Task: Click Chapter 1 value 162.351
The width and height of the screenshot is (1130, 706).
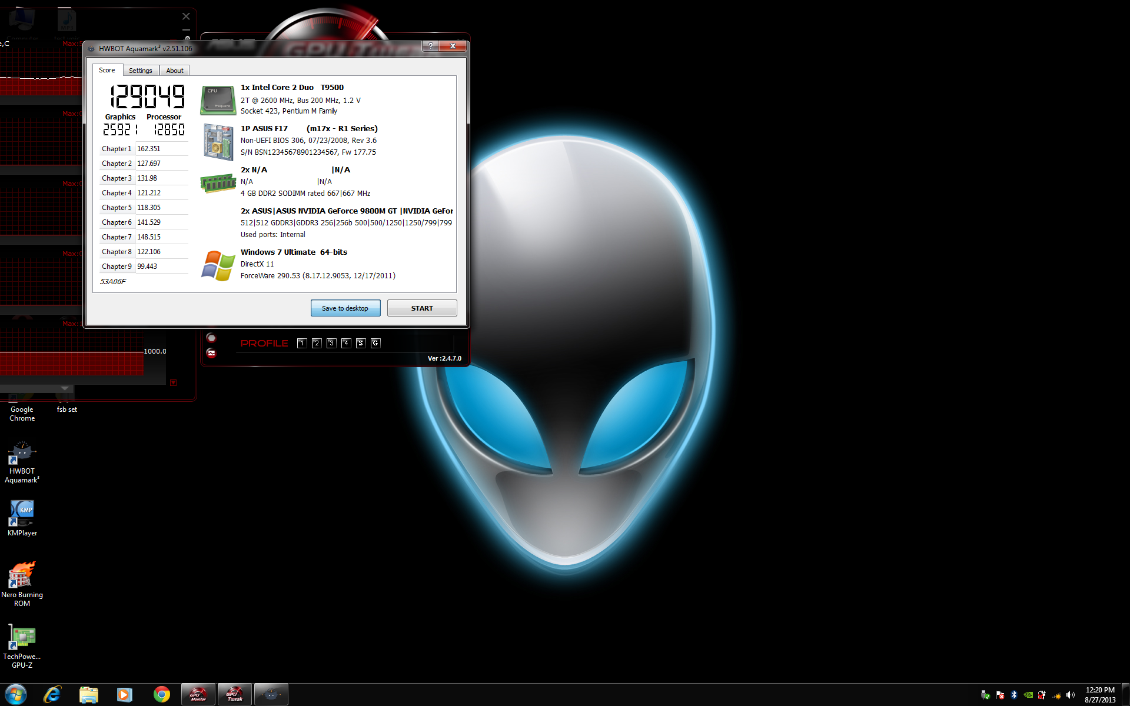Action: pyautogui.click(x=149, y=149)
